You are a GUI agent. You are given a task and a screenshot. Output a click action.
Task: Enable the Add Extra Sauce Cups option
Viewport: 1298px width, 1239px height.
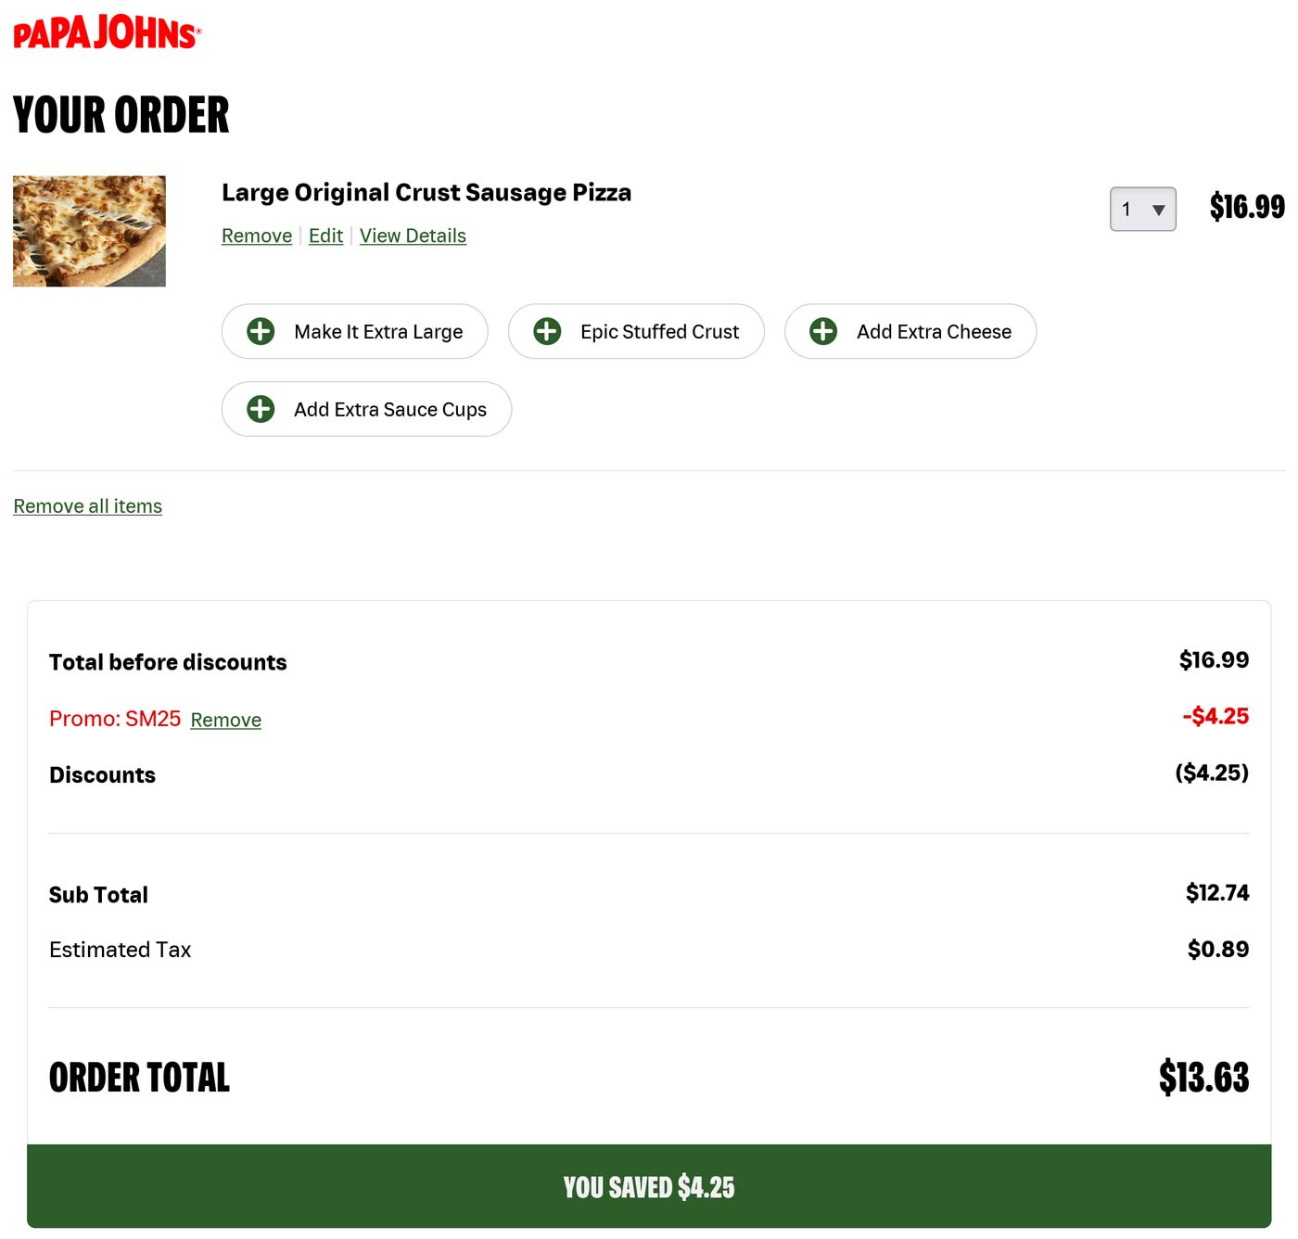pyautogui.click(x=366, y=409)
